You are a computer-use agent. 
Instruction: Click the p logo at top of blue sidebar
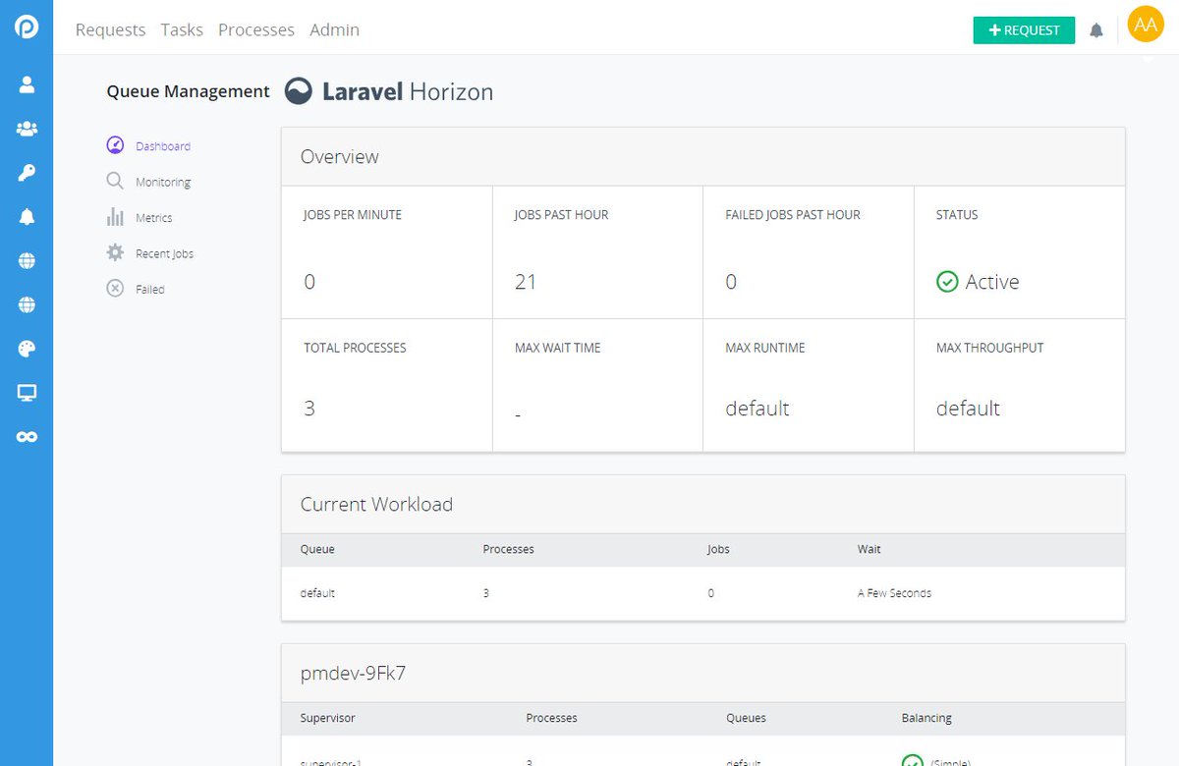click(27, 26)
